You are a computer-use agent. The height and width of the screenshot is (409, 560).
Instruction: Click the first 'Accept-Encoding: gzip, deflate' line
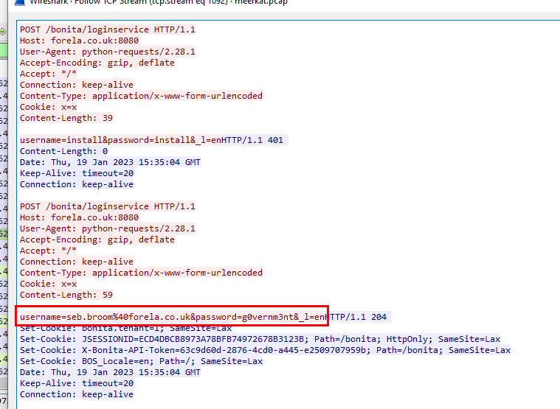(x=97, y=63)
